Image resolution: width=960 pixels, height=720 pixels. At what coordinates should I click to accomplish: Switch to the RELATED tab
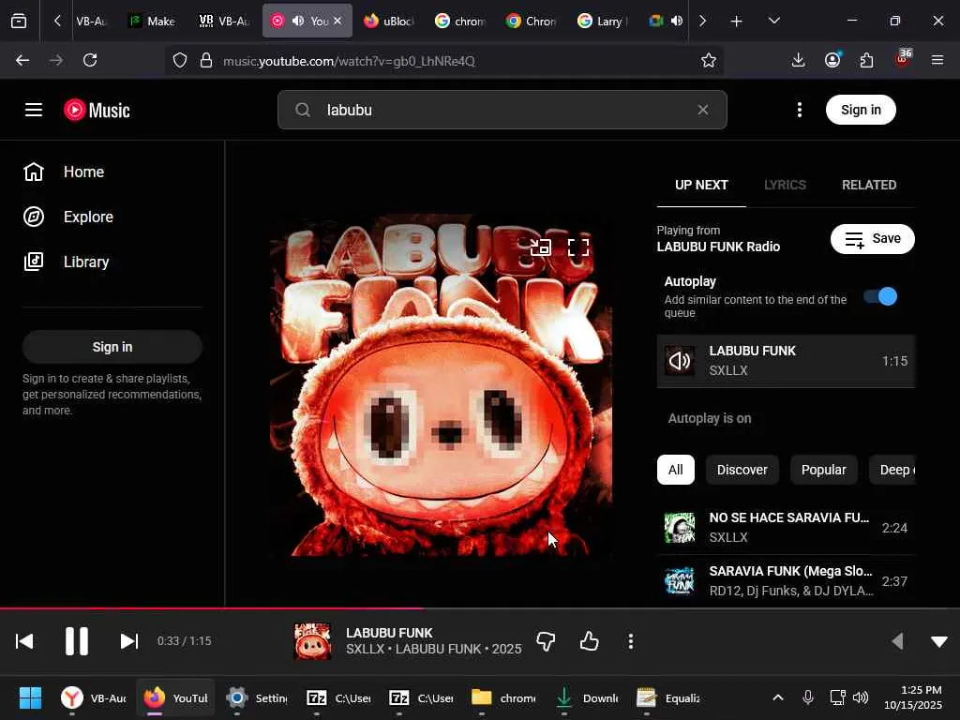coord(869,185)
